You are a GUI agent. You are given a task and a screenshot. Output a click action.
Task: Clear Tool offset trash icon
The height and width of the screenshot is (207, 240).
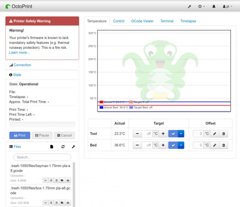click(x=224, y=134)
